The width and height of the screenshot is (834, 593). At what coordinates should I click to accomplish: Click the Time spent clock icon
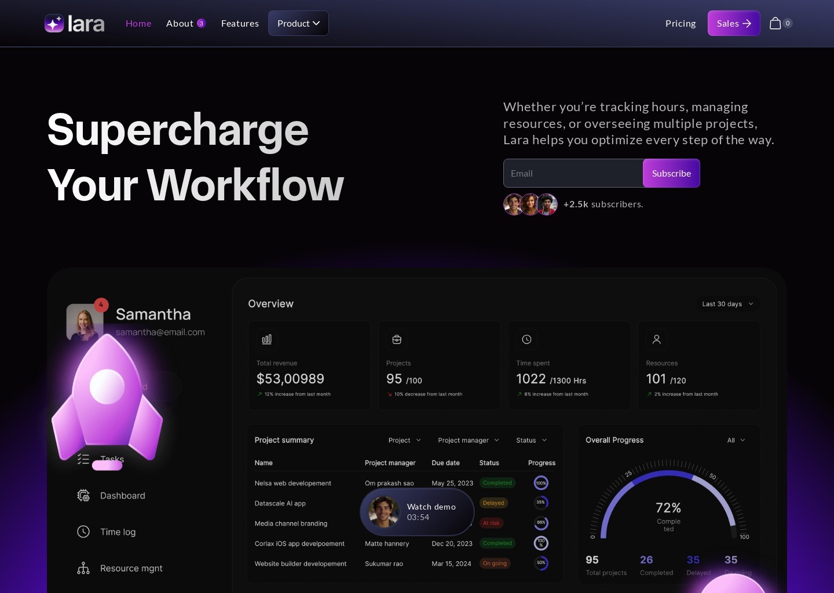(x=526, y=339)
